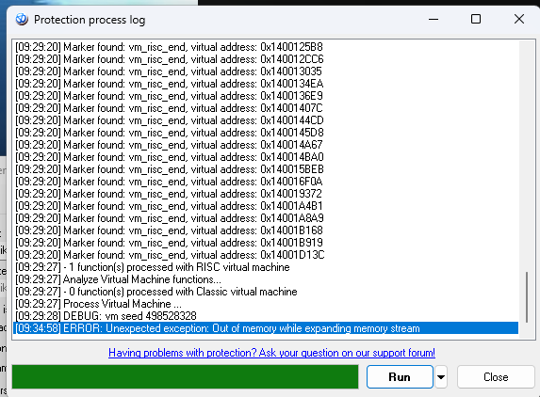Image resolution: width=540 pixels, height=397 pixels.
Task: Minimize the Protection process log window
Action: click(434, 19)
